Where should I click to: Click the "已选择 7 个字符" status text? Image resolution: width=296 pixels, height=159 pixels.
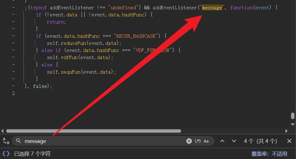pyautogui.click(x=32, y=154)
